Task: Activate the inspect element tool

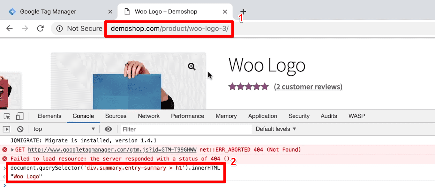Action: [7, 116]
